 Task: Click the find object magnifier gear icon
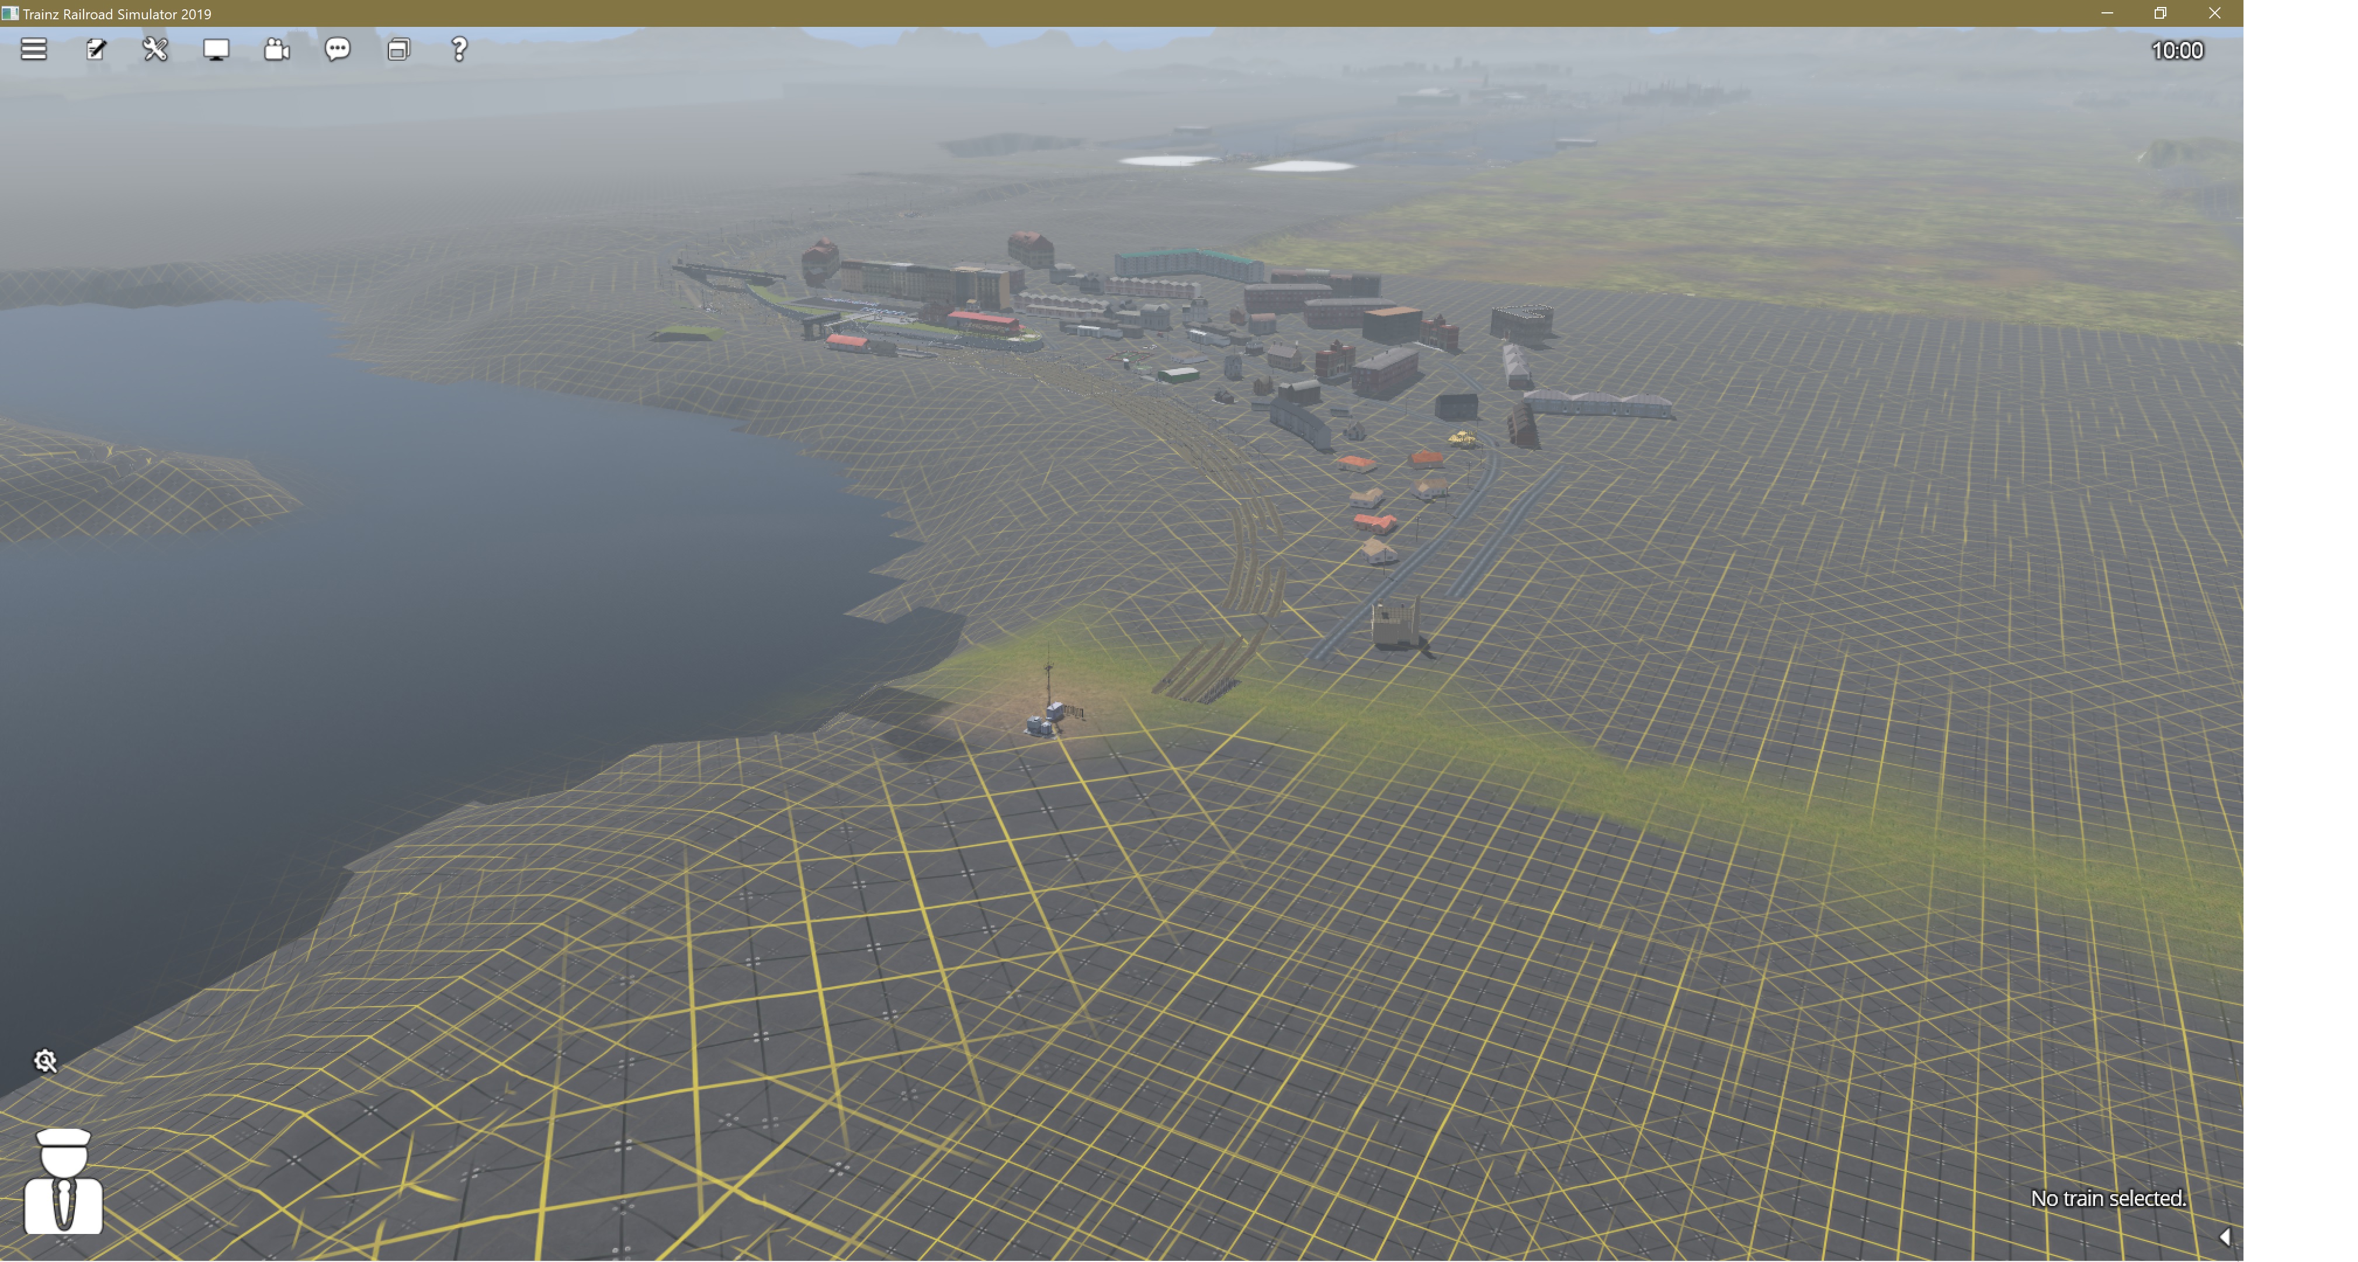click(45, 1060)
